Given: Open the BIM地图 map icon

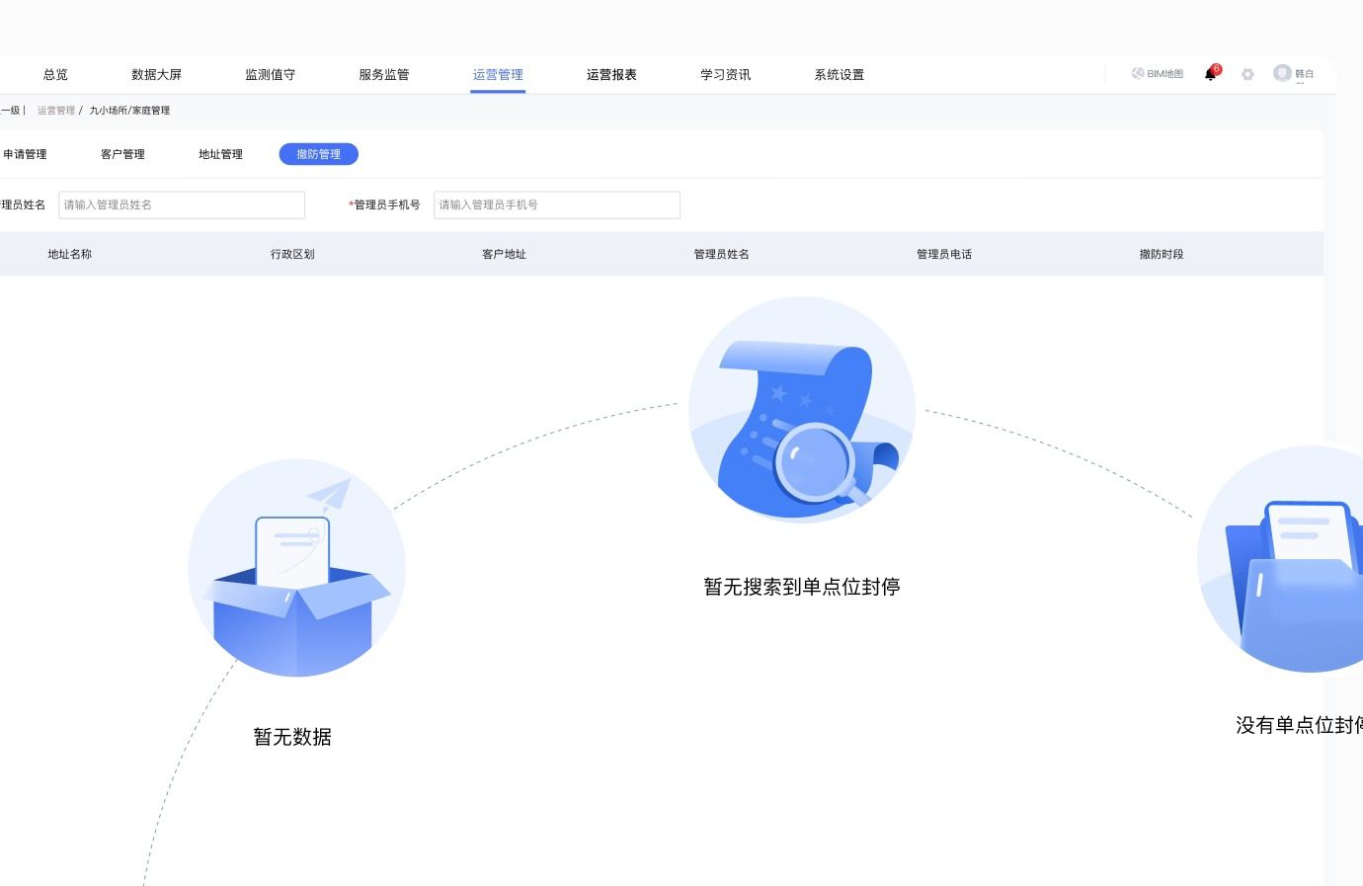Looking at the screenshot, I should (1137, 74).
